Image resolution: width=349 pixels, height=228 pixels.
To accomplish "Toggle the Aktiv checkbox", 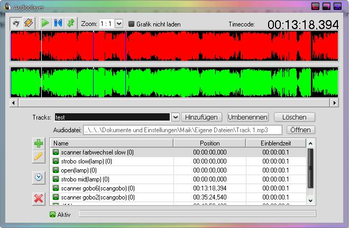I will pyautogui.click(x=52, y=214).
